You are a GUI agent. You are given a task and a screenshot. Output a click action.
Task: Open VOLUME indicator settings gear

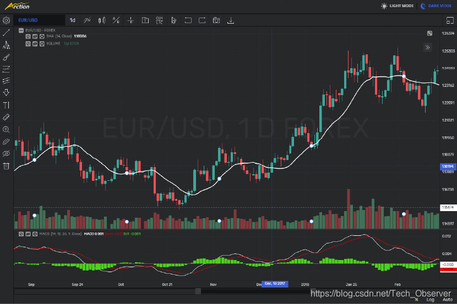(x=42, y=43)
